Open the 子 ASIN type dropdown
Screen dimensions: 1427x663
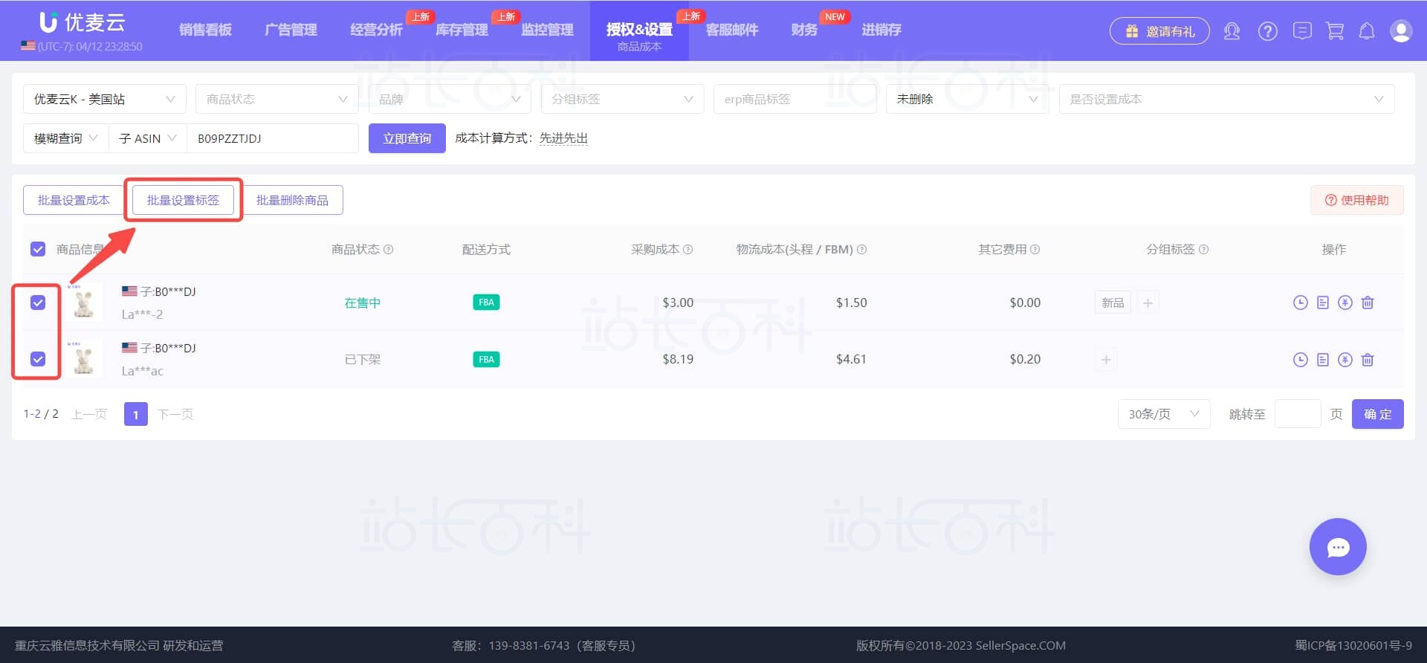(x=148, y=138)
